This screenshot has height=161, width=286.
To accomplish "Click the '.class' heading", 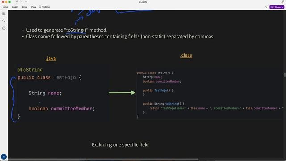I will click(x=186, y=55).
